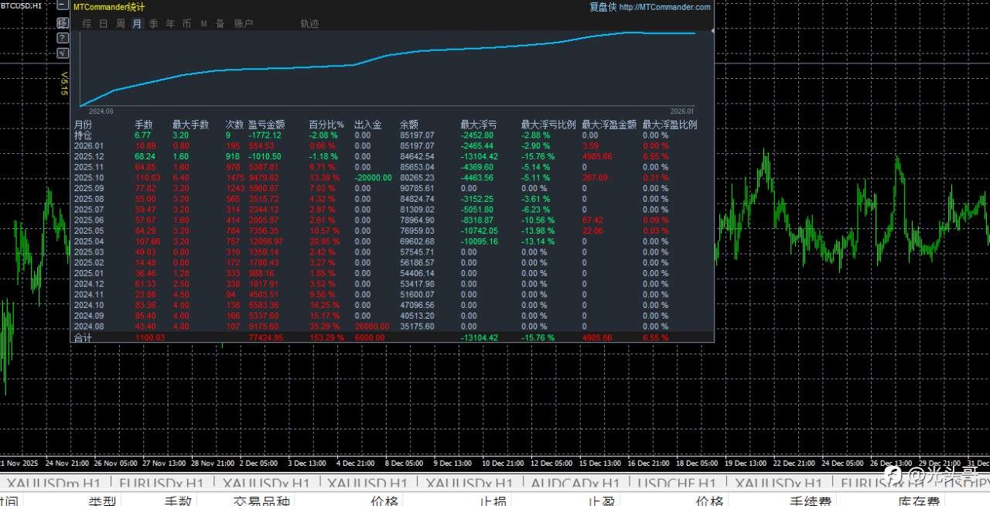
Task: Click the 26000.00 deposit value
Action: (x=372, y=327)
